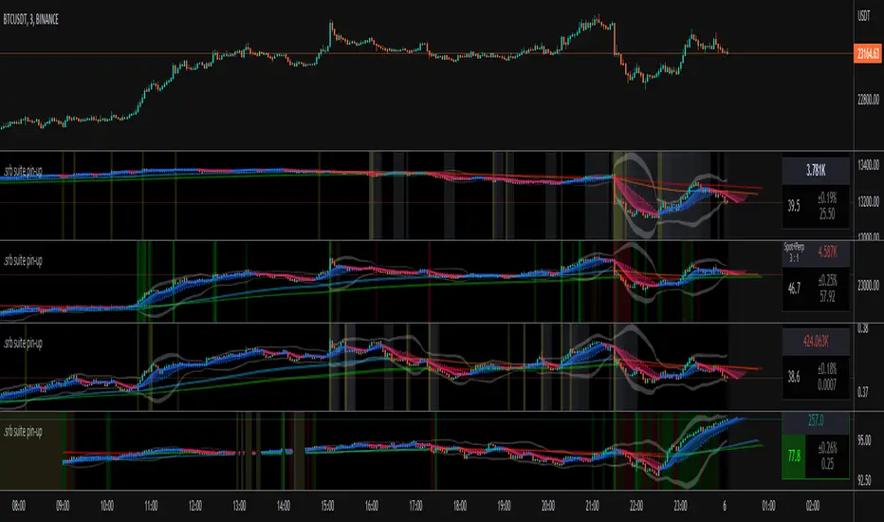
Task: Click the USDT currency label on price axis
Action: coord(864,16)
